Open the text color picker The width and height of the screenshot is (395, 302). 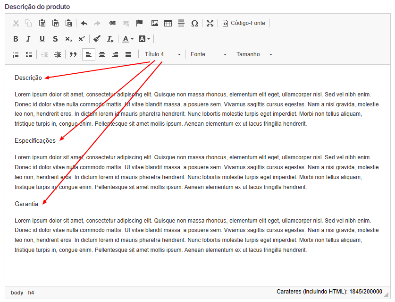click(x=127, y=39)
